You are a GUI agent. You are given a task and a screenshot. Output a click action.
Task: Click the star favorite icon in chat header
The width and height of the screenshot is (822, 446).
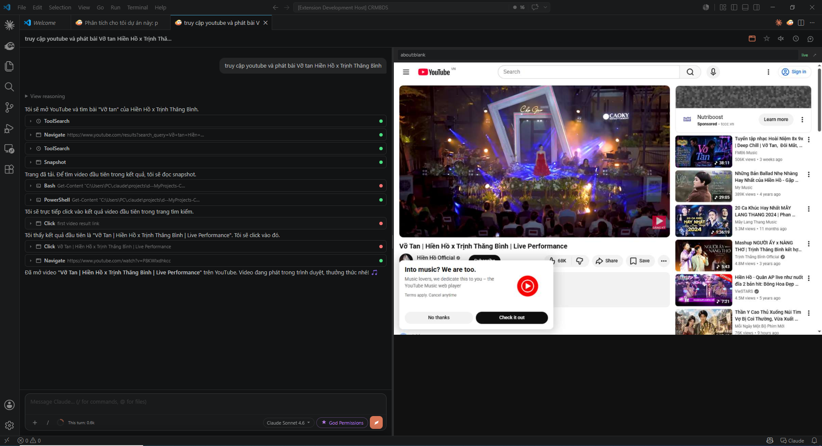(767, 39)
